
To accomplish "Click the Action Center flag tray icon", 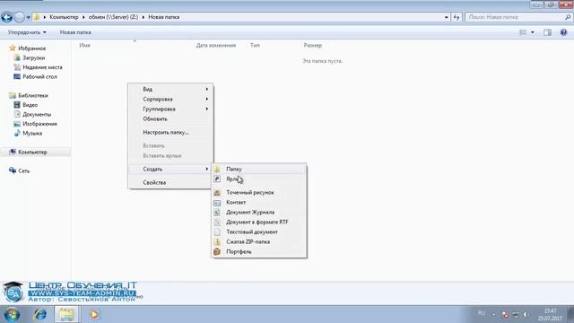I will tap(505, 315).
